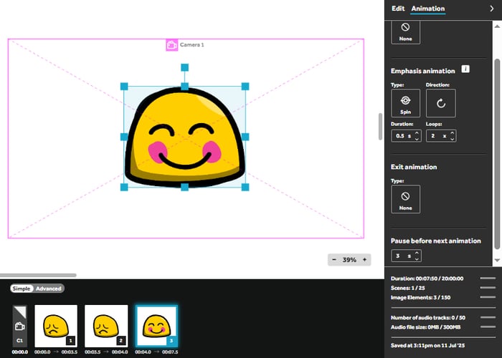Zoom out with the minus button
Screen dimensions: 502x358
click(334, 259)
